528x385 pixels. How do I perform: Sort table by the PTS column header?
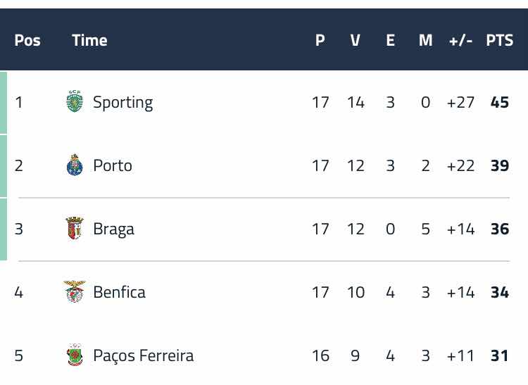click(x=499, y=40)
